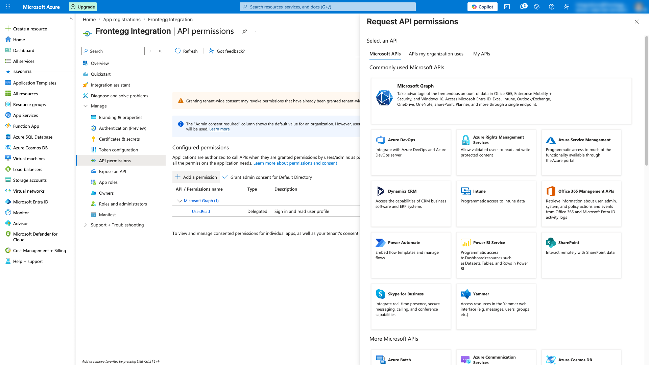The width and height of the screenshot is (649, 365).
Task: Expand Support + Troubleshooting section
Action: point(86,225)
